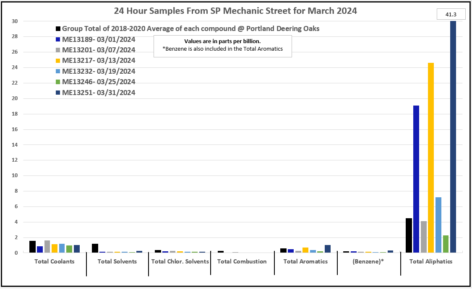Image resolution: width=472 pixels, height=289 pixels.
Task: Click the Total Chlor. Solvents axis label
Action: tap(180, 262)
